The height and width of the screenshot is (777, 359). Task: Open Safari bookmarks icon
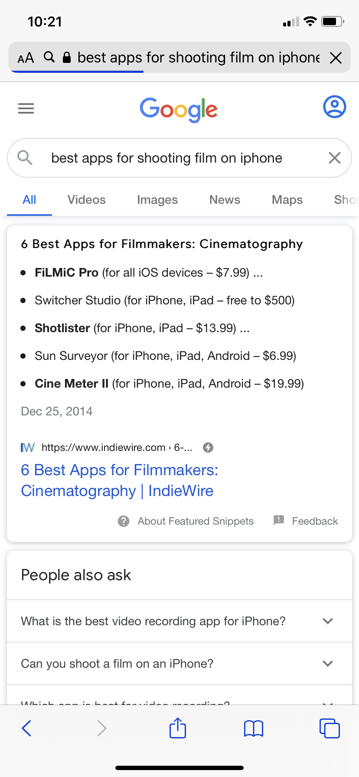(254, 728)
